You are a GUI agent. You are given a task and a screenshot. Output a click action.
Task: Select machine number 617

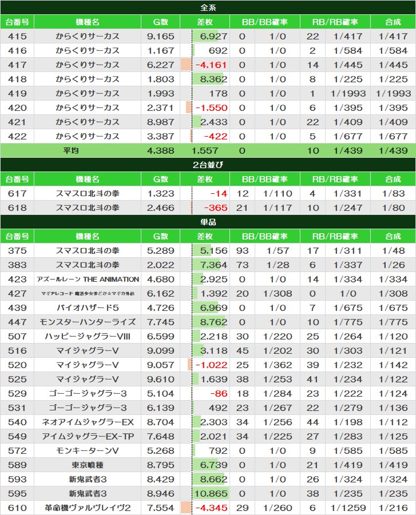pyautogui.click(x=17, y=193)
